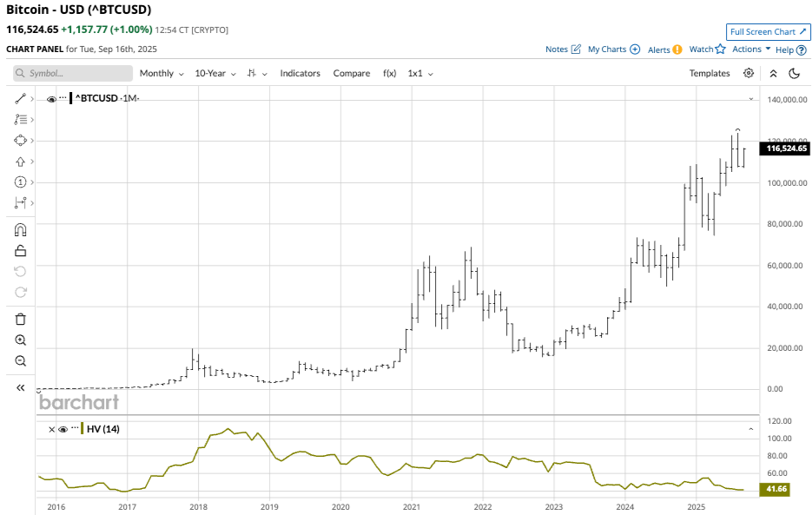Screen dimensions: 812x515
Task: Click the magnifier icon in Symbol search
Action: [20, 73]
